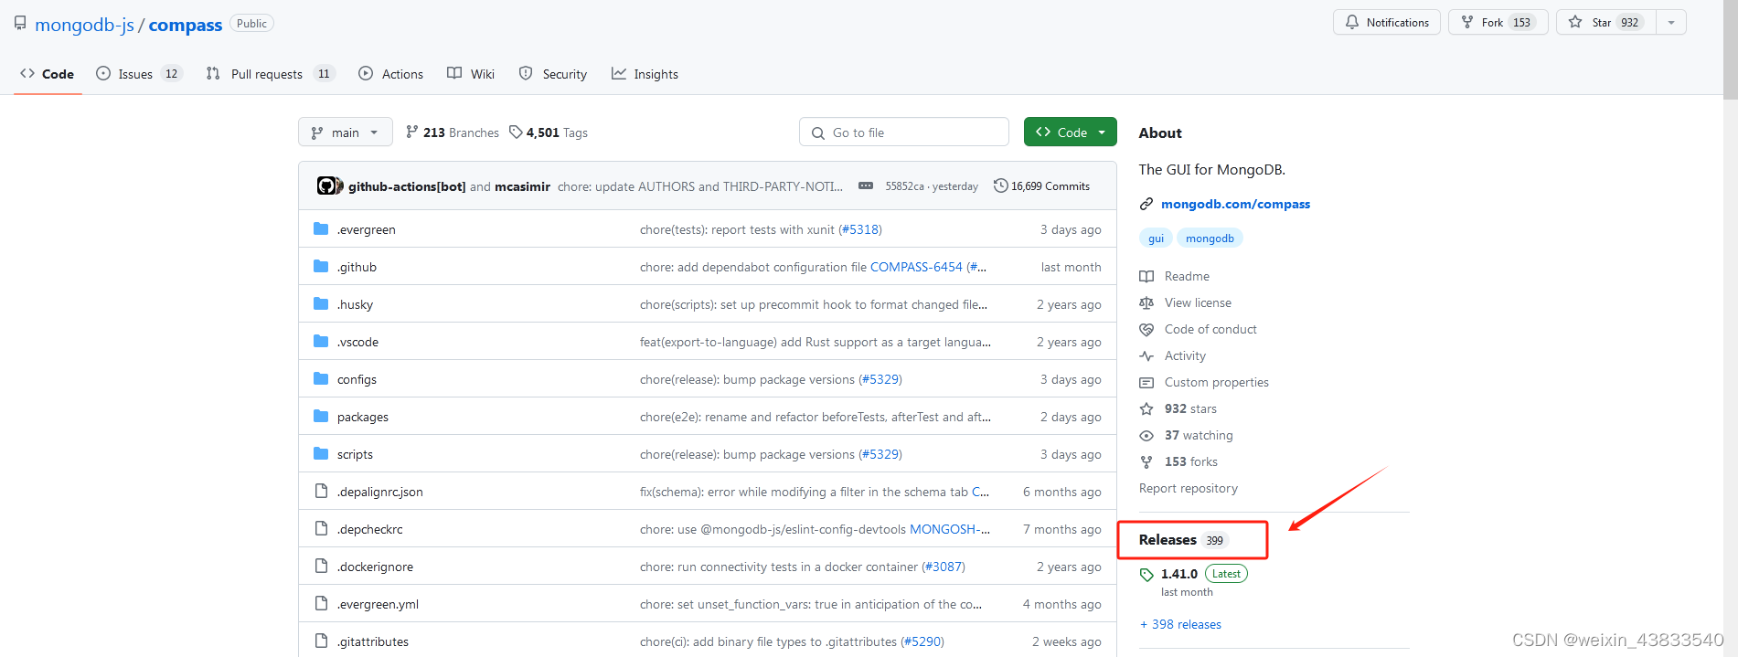
Task: Open the Custom properties link
Action: (x=1204, y=382)
